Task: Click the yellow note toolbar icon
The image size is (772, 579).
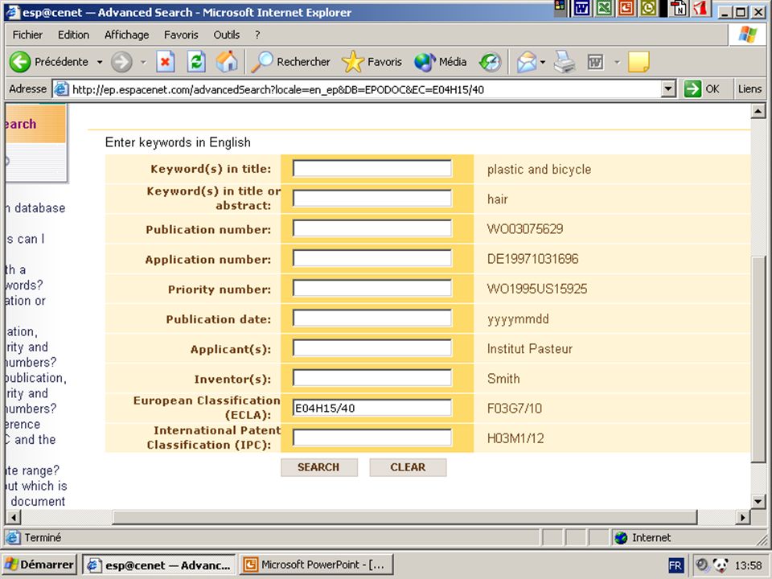Action: [x=639, y=62]
